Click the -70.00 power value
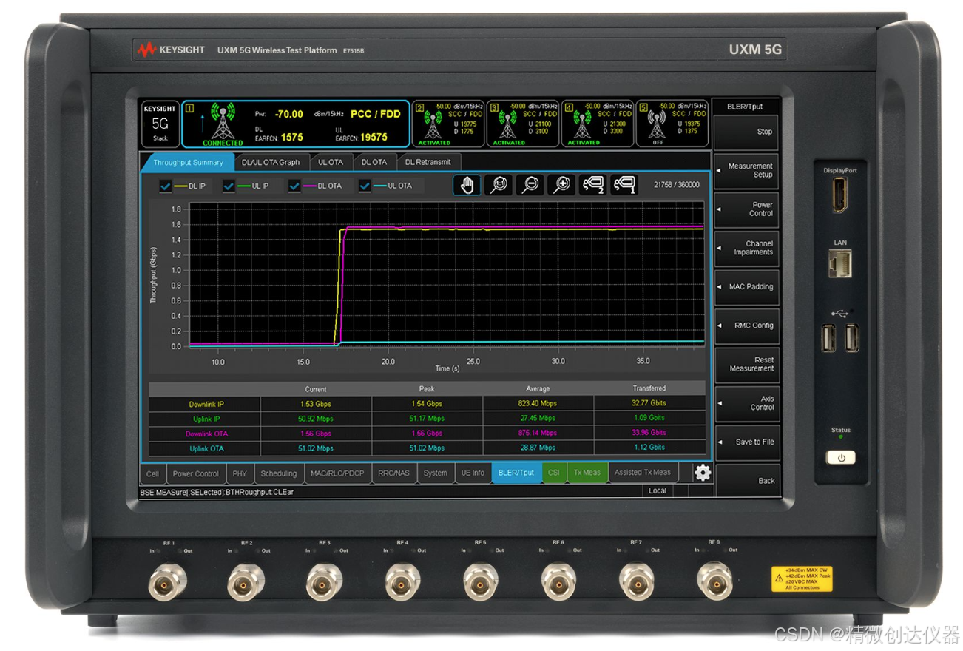Screen dimensions: 963x651 click(288, 115)
